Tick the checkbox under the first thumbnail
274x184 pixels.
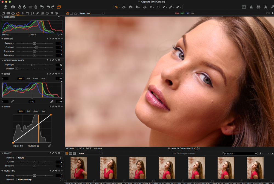[x=65, y=181]
